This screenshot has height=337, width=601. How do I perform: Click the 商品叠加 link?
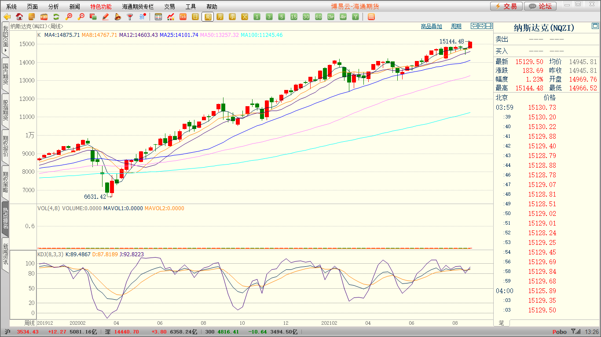[x=432, y=26]
